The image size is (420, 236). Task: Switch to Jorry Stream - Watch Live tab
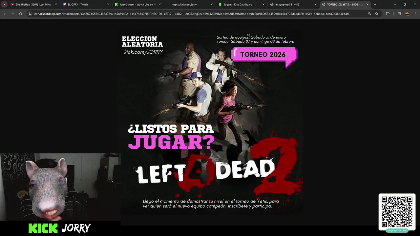click(x=137, y=5)
